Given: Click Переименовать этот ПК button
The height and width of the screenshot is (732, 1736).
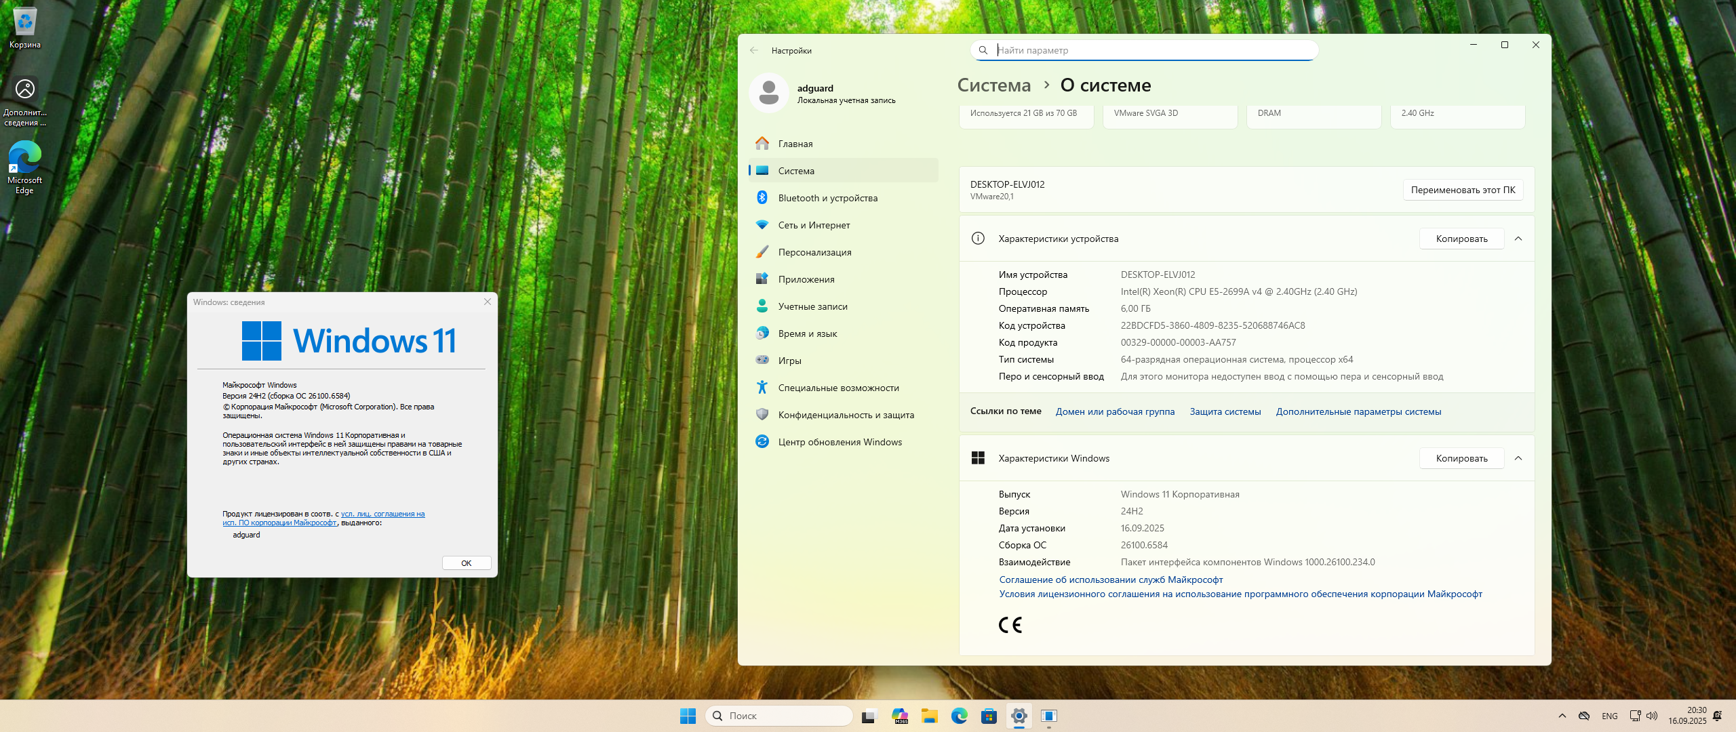Looking at the screenshot, I should pyautogui.click(x=1463, y=190).
